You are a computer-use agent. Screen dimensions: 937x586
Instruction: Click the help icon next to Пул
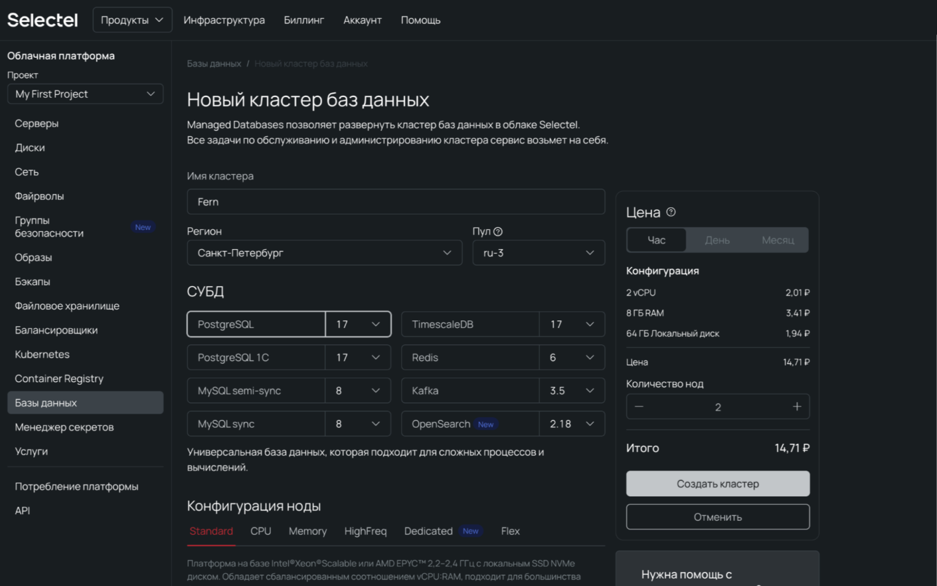click(x=498, y=232)
